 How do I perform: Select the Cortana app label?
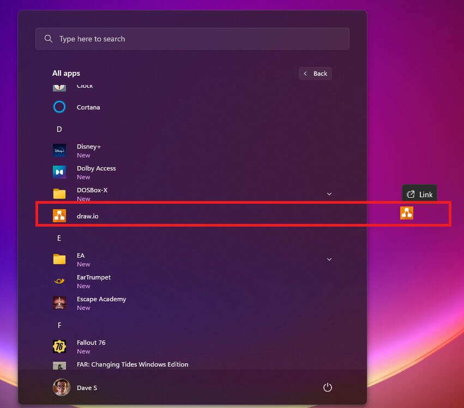point(88,107)
